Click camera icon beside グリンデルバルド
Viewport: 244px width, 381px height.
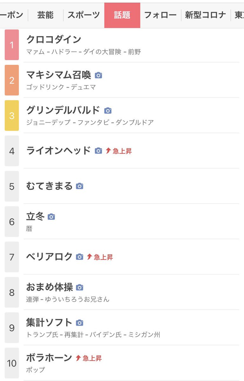pyautogui.click(x=108, y=111)
